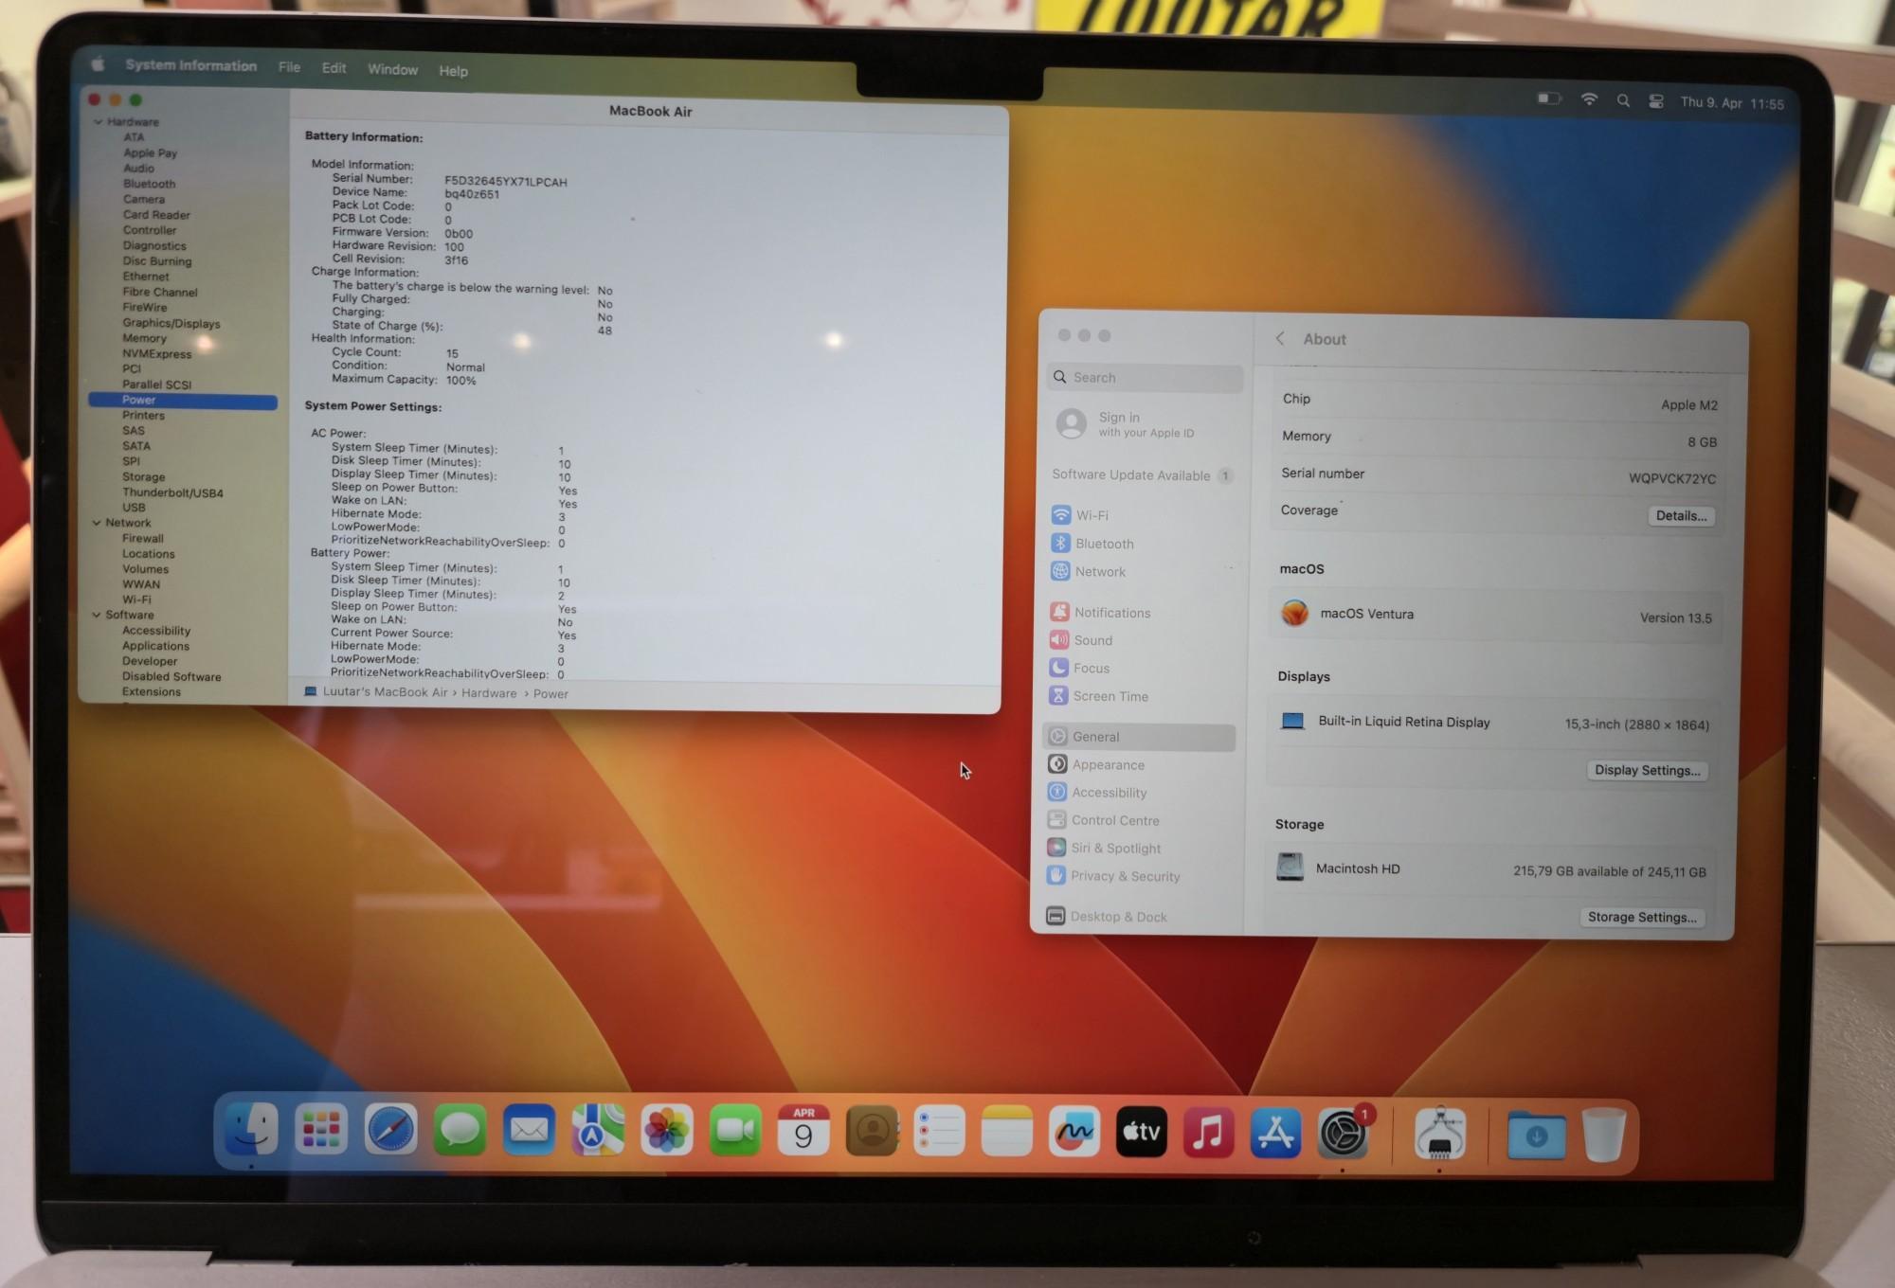This screenshot has width=1895, height=1288.
Task: Click Coverage Details button
Action: pyautogui.click(x=1681, y=516)
